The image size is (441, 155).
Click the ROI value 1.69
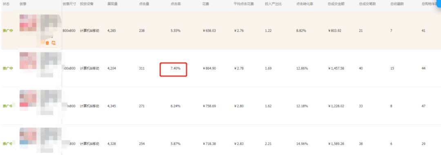coord(268,68)
